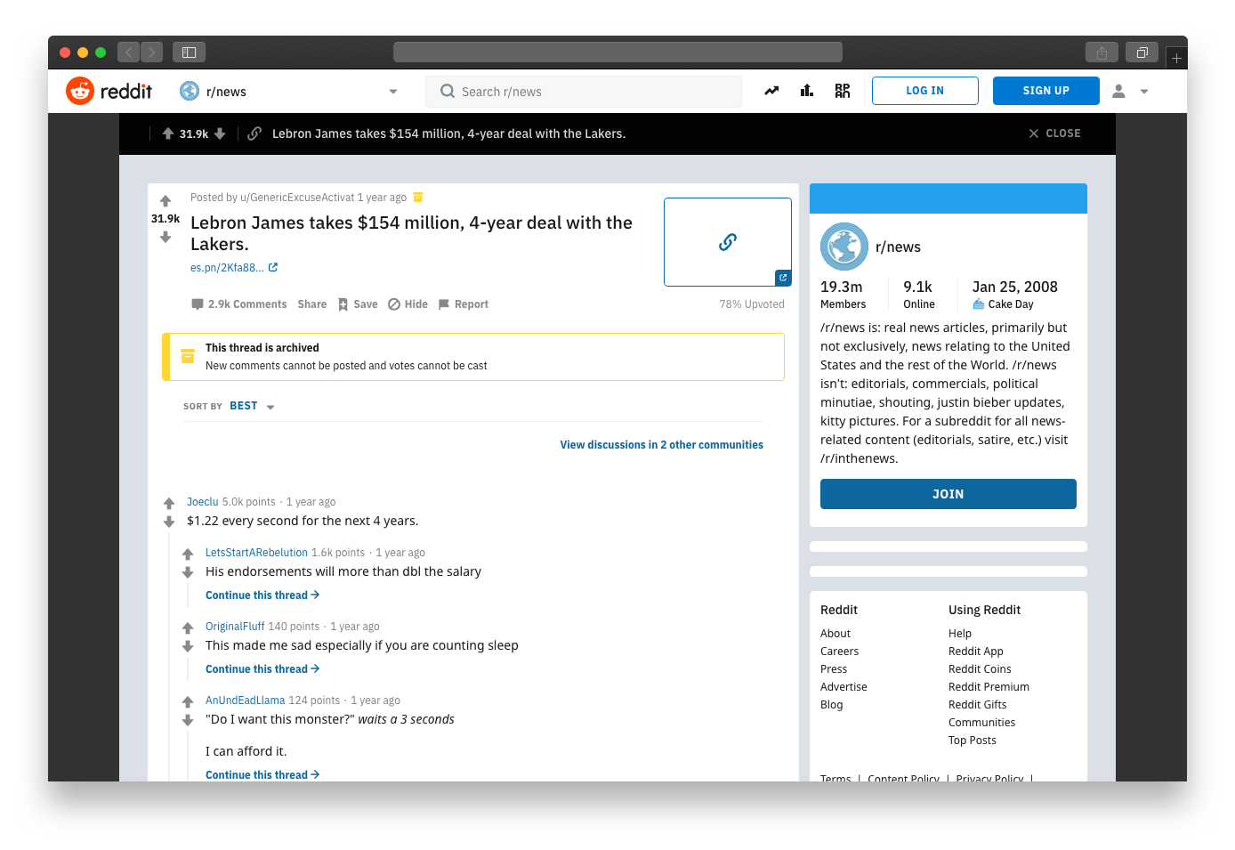Open the Original Content QR-style icon
Viewport: 1235px width, 850px height.
click(843, 91)
